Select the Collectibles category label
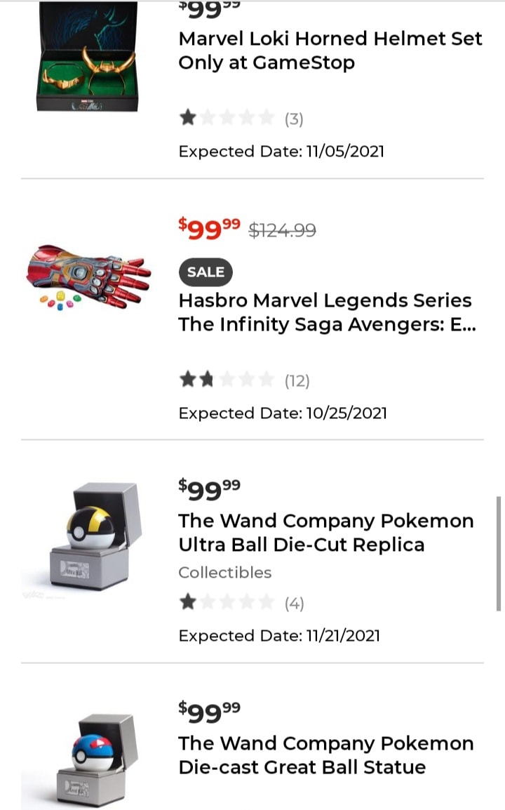Image resolution: width=505 pixels, height=810 pixels. tap(224, 572)
